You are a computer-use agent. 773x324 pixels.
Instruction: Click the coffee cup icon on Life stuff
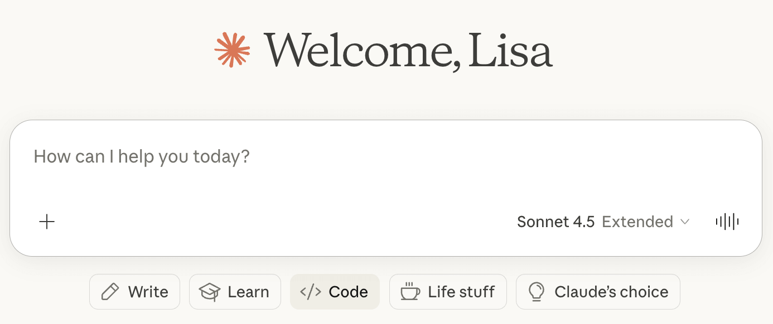pos(410,292)
